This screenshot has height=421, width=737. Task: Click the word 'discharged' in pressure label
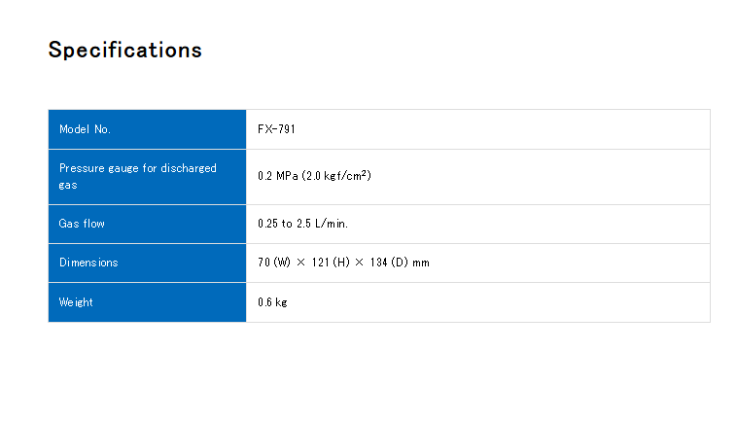coord(189,168)
